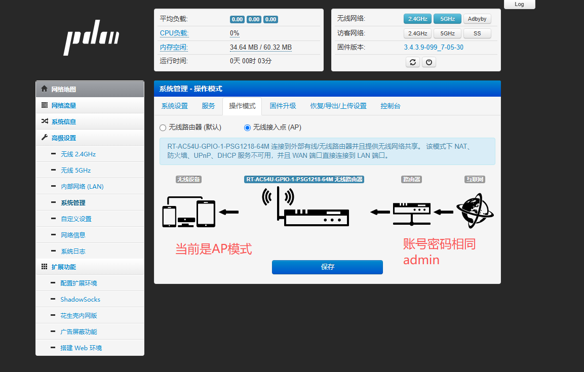This screenshot has height=372, width=584.
Task: Collapse the 扩展功能 sidebar section
Action: 64,267
